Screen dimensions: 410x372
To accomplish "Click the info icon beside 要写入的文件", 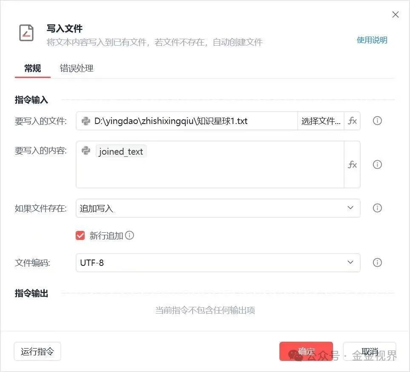I will [377, 121].
